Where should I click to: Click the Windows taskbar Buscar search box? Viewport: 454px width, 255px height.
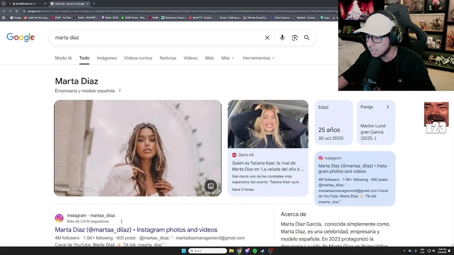[x=207, y=251]
